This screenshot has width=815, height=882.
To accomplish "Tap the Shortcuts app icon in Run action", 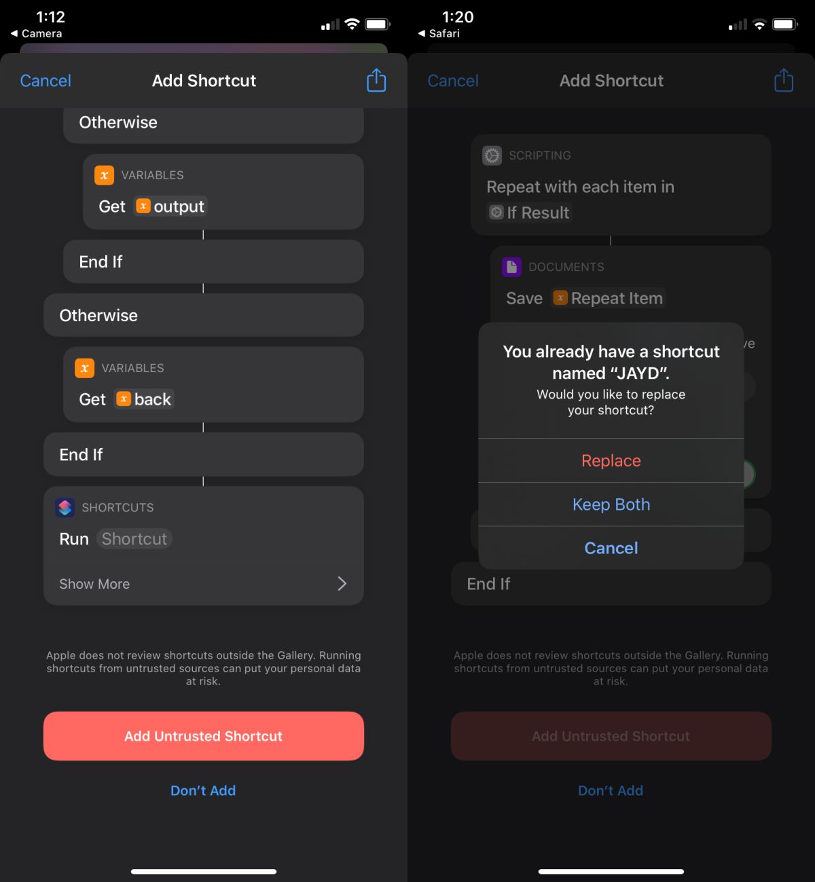I will point(65,507).
